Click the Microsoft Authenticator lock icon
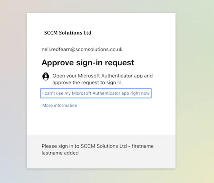Screen dimensions: 214x183 [46, 77]
